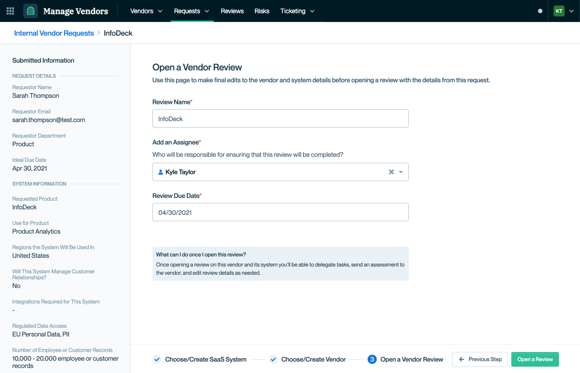Click the Open a Vendor Review step label
This screenshot has width=580, height=373.
click(412, 359)
